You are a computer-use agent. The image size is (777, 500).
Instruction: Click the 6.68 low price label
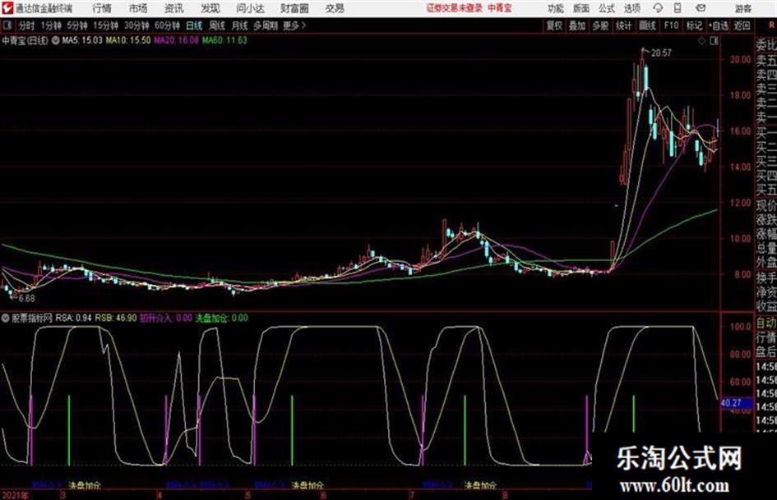coord(27,299)
